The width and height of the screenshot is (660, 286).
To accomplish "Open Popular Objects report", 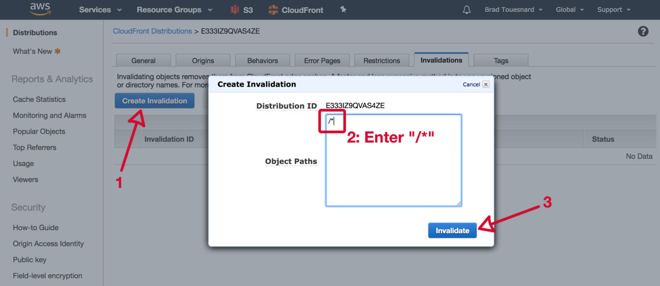I will point(39,131).
